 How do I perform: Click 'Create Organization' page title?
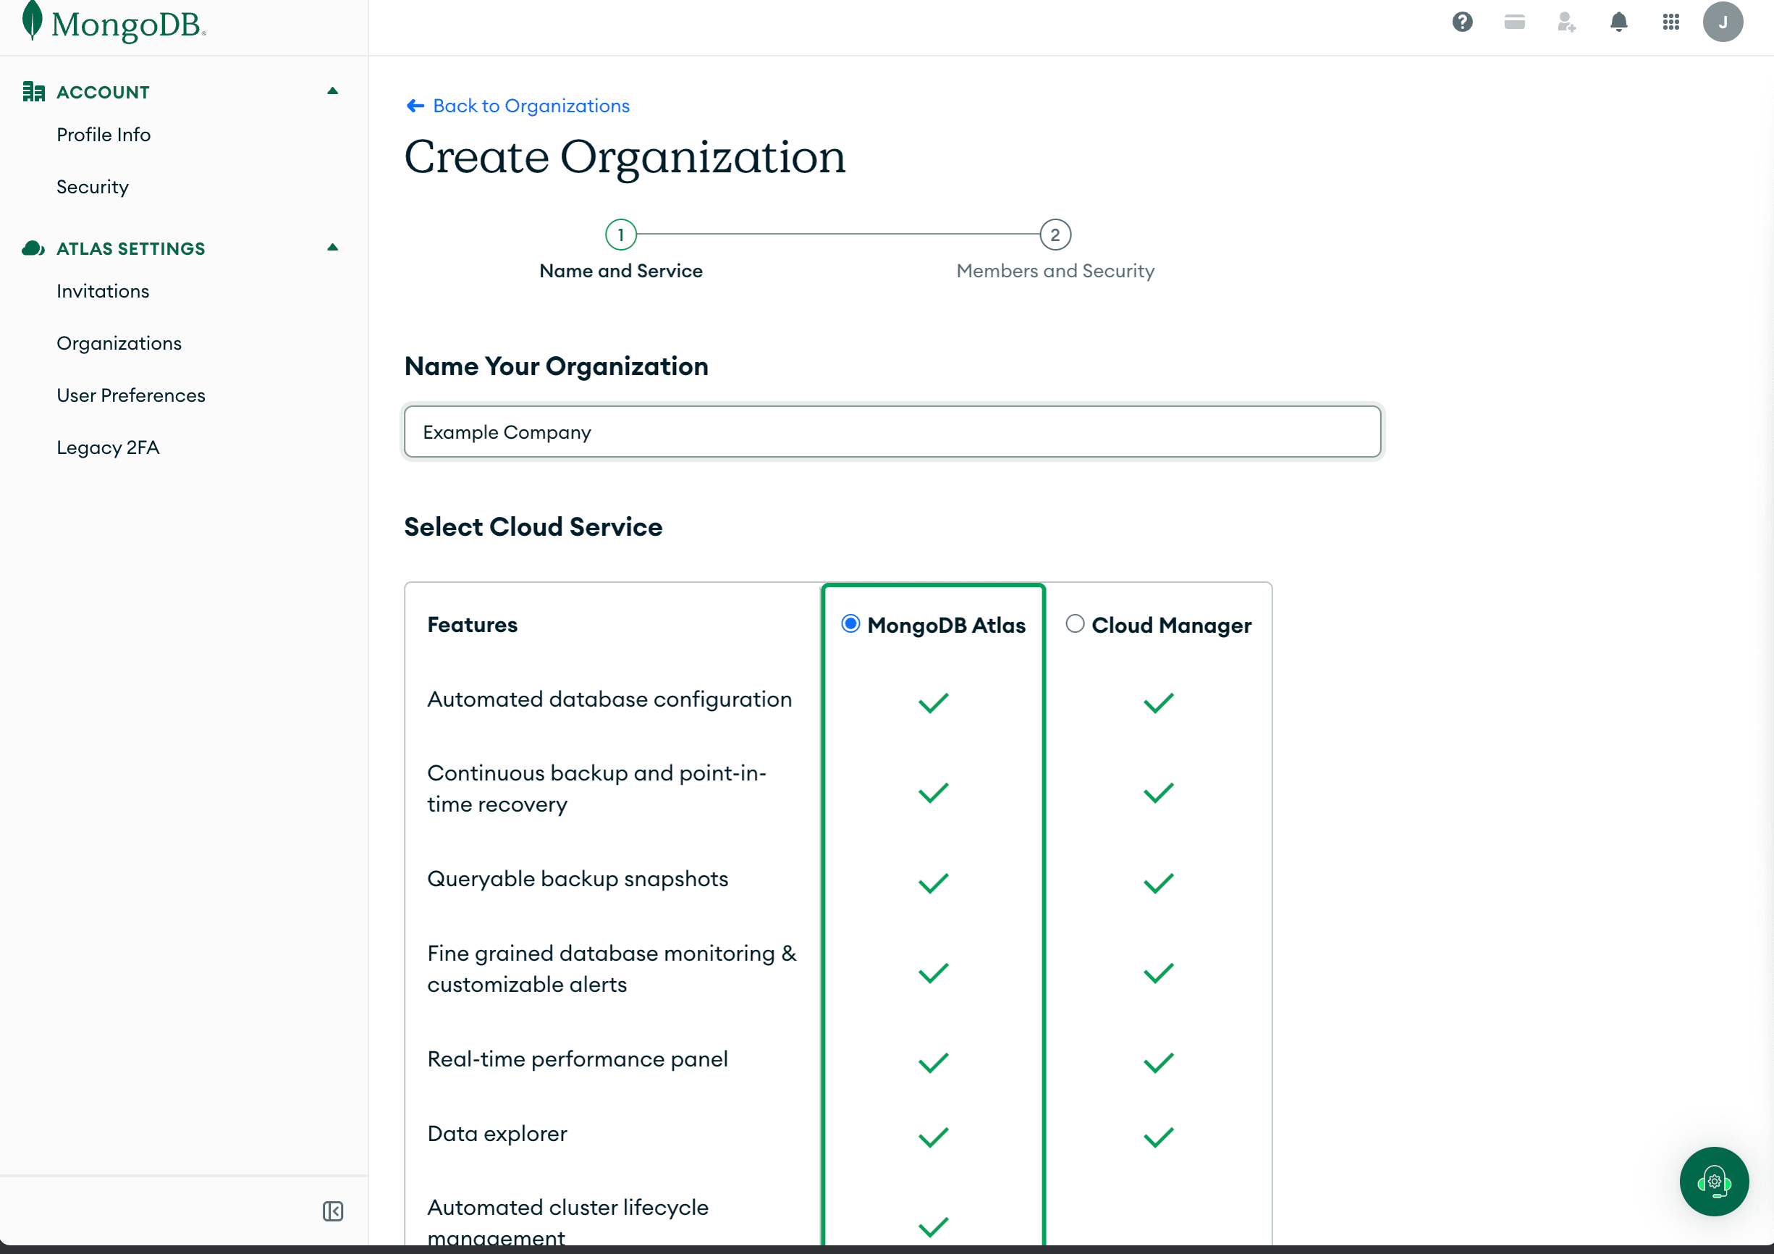tap(625, 158)
